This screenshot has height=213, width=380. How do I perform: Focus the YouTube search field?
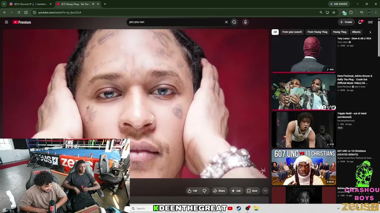point(175,22)
